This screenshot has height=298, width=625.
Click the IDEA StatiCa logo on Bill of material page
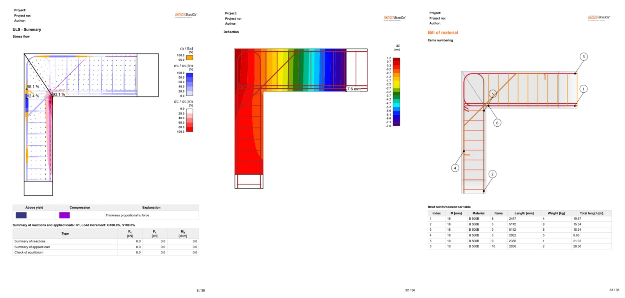[599, 18]
